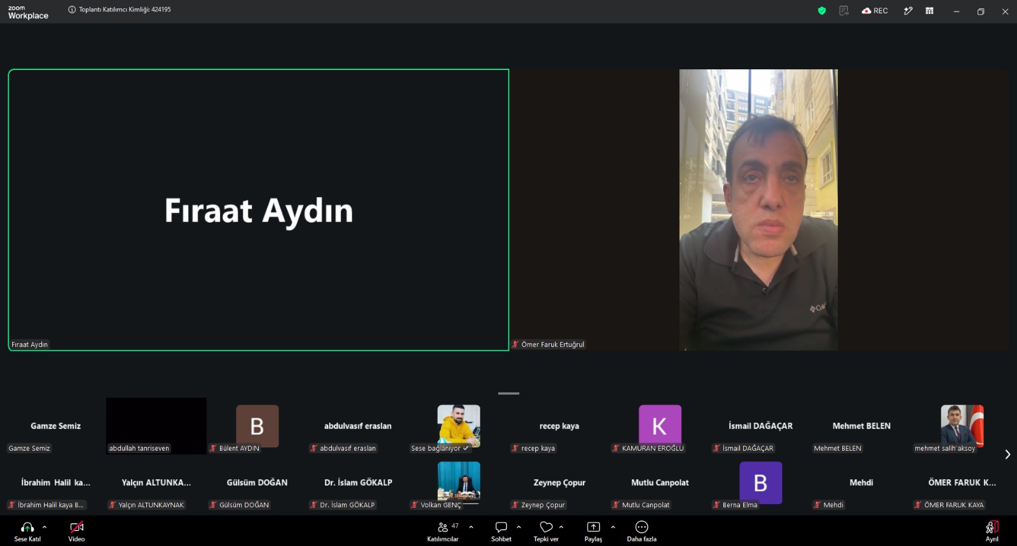The width and height of the screenshot is (1017, 546).
Task: Open the Sohbet chat panel
Action: click(501, 531)
